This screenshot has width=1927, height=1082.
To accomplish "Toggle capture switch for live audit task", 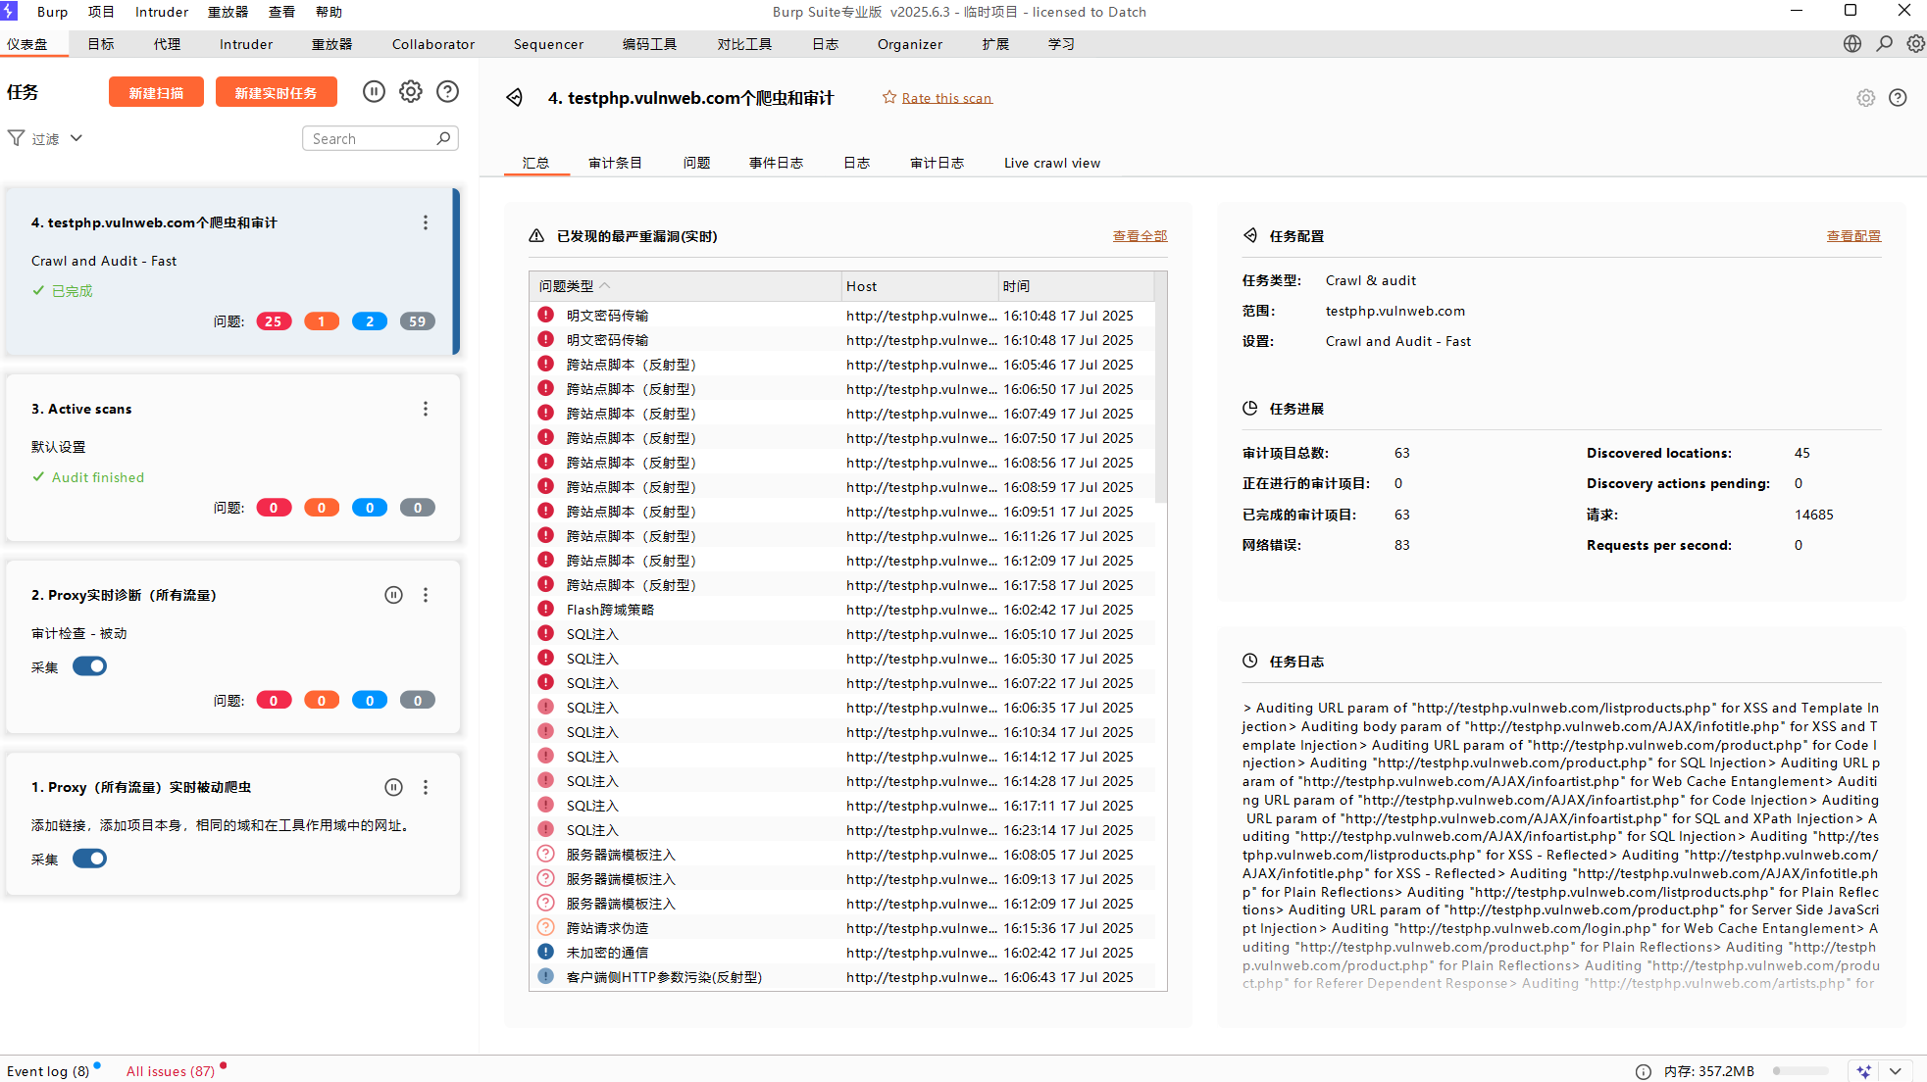I will click(89, 666).
